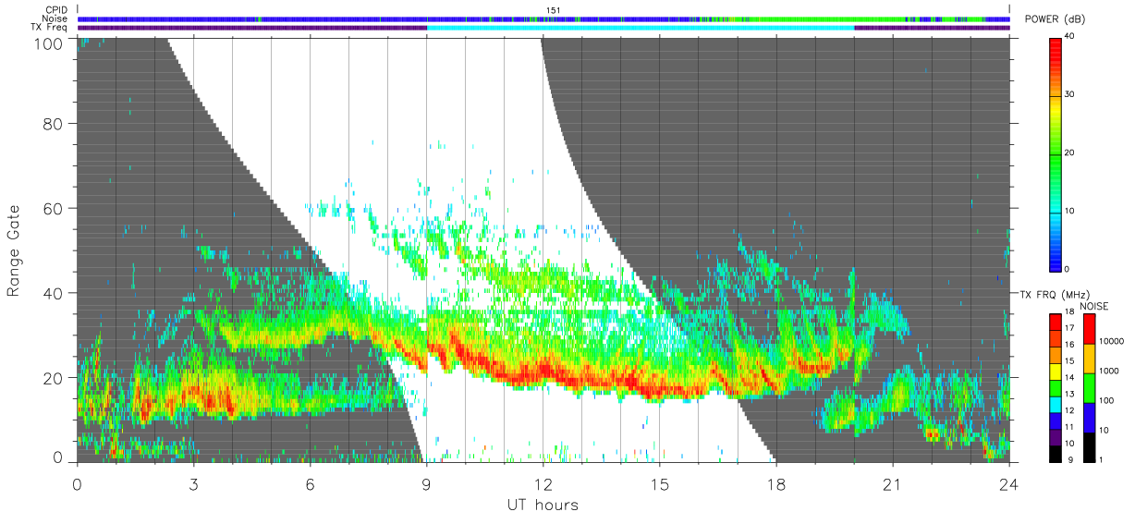Click the 'Range Gate' axis title
Screen dimensions: 1135x524
[x=14, y=250]
